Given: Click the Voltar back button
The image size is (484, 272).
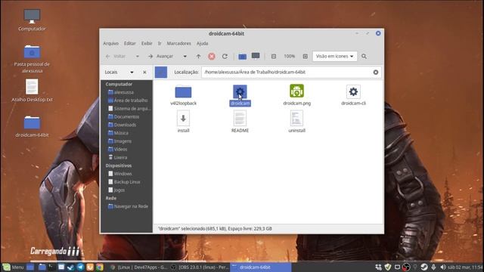Looking at the screenshot, I should coord(116,57).
